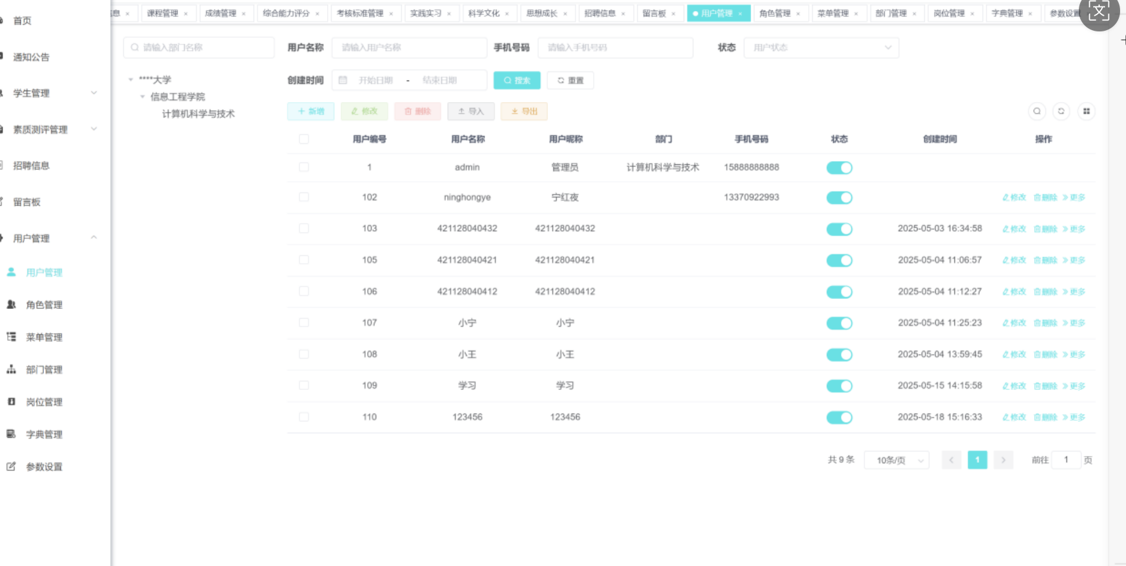Open 更多 for user 小王

click(1074, 355)
